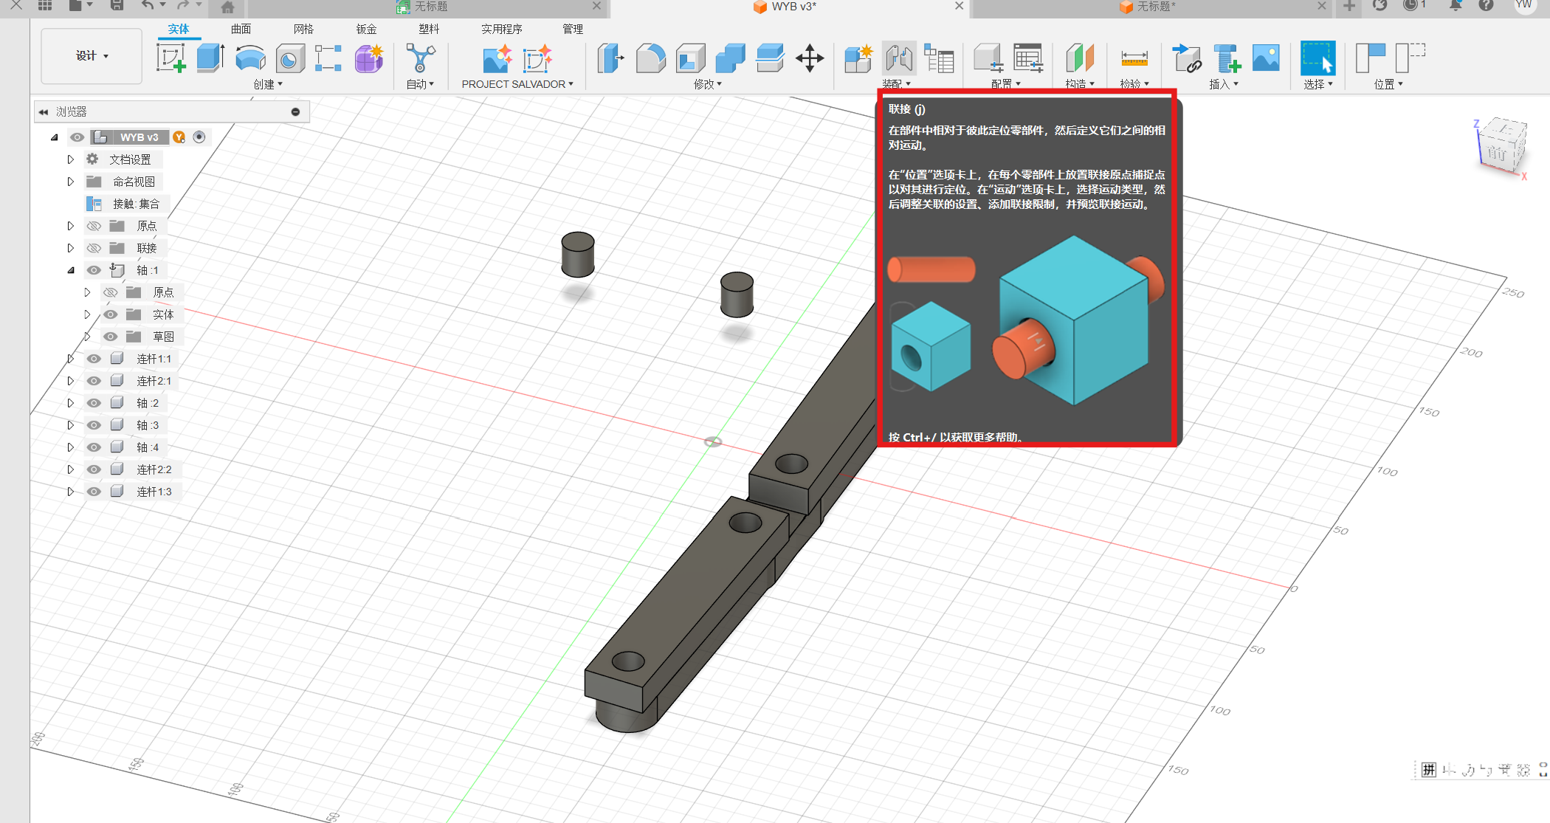This screenshot has width=1550, height=823.
Task: Select the Combine bodies tool icon
Action: 730,58
